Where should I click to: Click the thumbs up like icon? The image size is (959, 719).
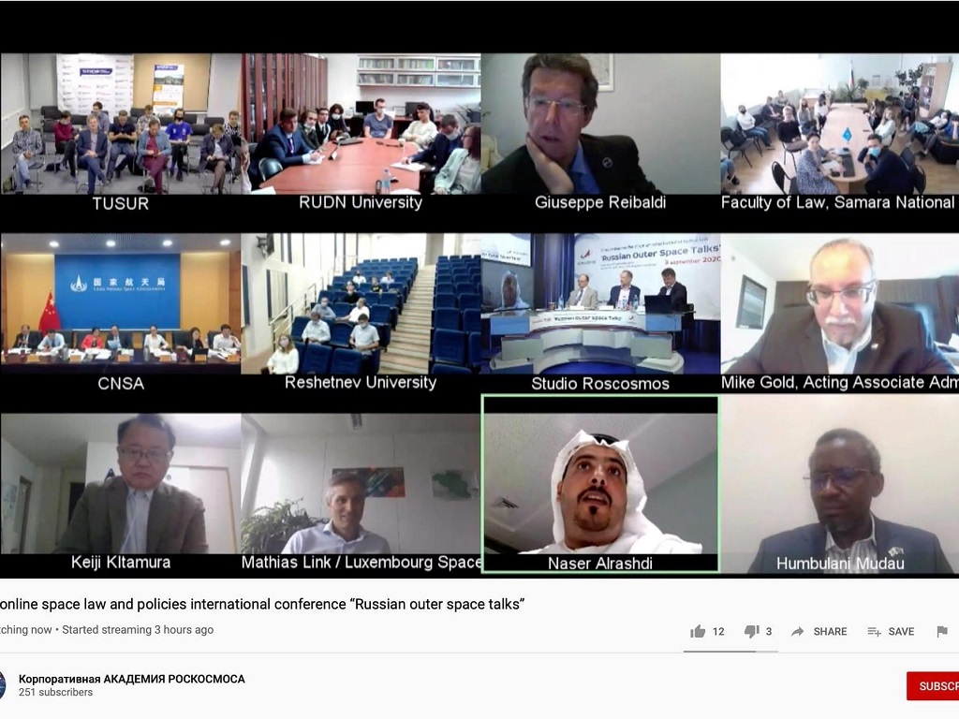coord(697,632)
